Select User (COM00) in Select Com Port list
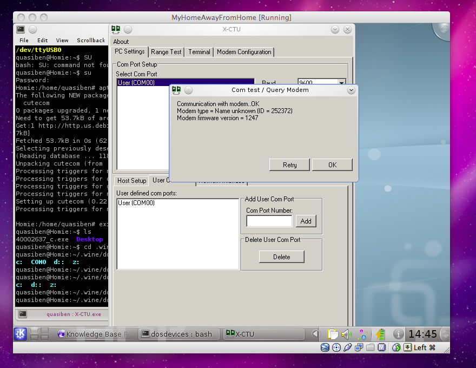Screen dimensions: 476x368 tap(186, 82)
